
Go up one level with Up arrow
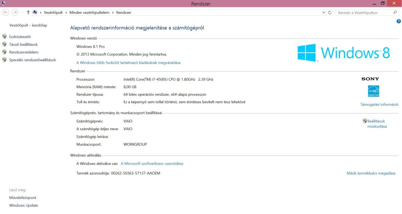click(28, 12)
